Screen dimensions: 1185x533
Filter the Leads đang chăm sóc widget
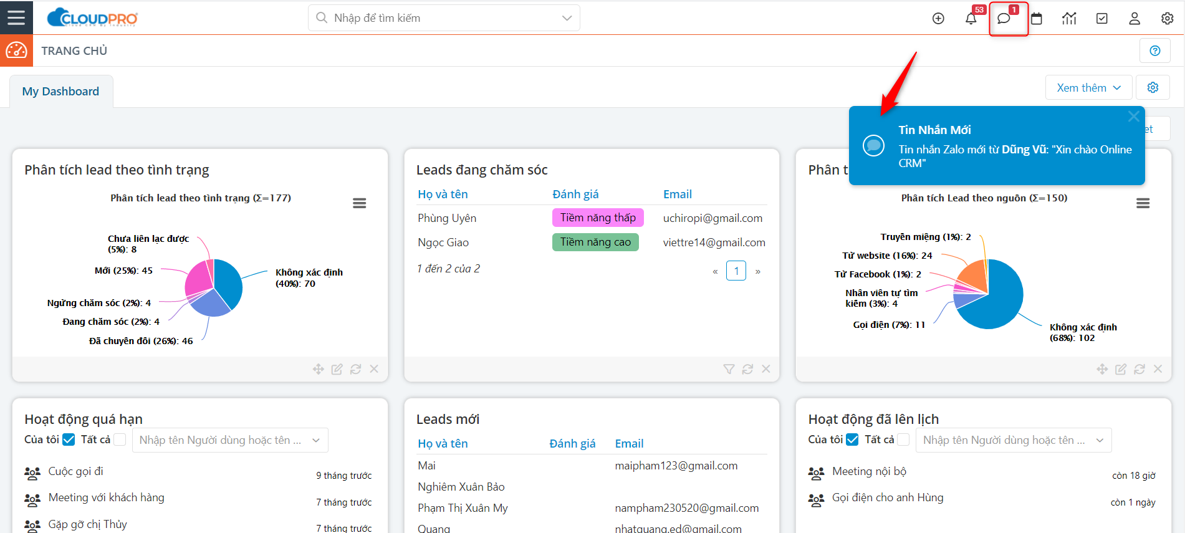(729, 369)
